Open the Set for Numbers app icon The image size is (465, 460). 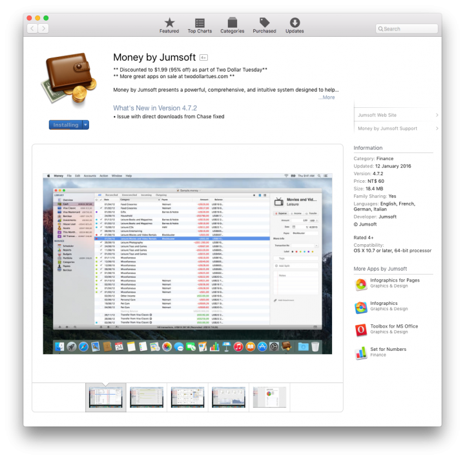(x=360, y=353)
